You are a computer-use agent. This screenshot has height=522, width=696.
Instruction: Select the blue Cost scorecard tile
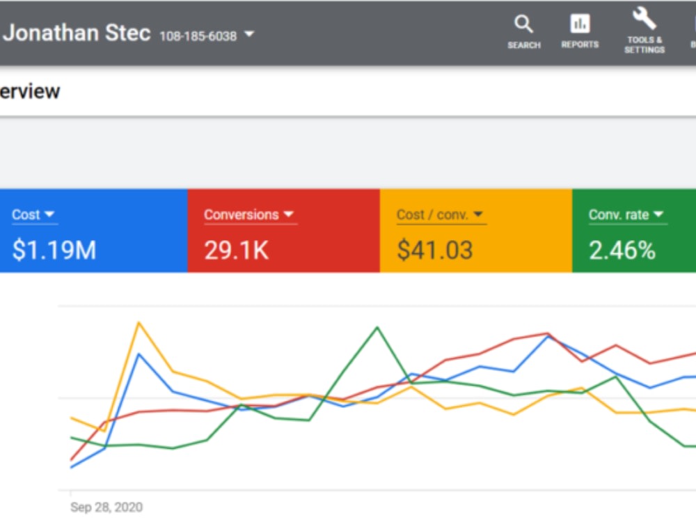click(x=94, y=231)
